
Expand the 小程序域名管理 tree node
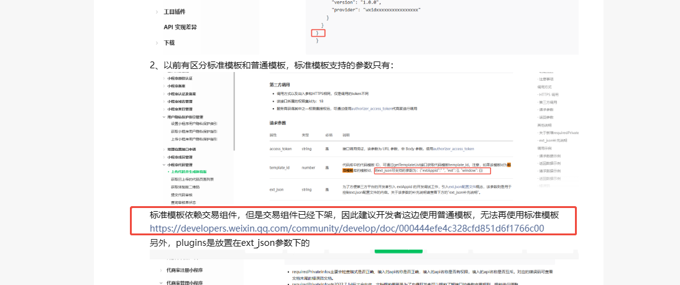point(163,101)
